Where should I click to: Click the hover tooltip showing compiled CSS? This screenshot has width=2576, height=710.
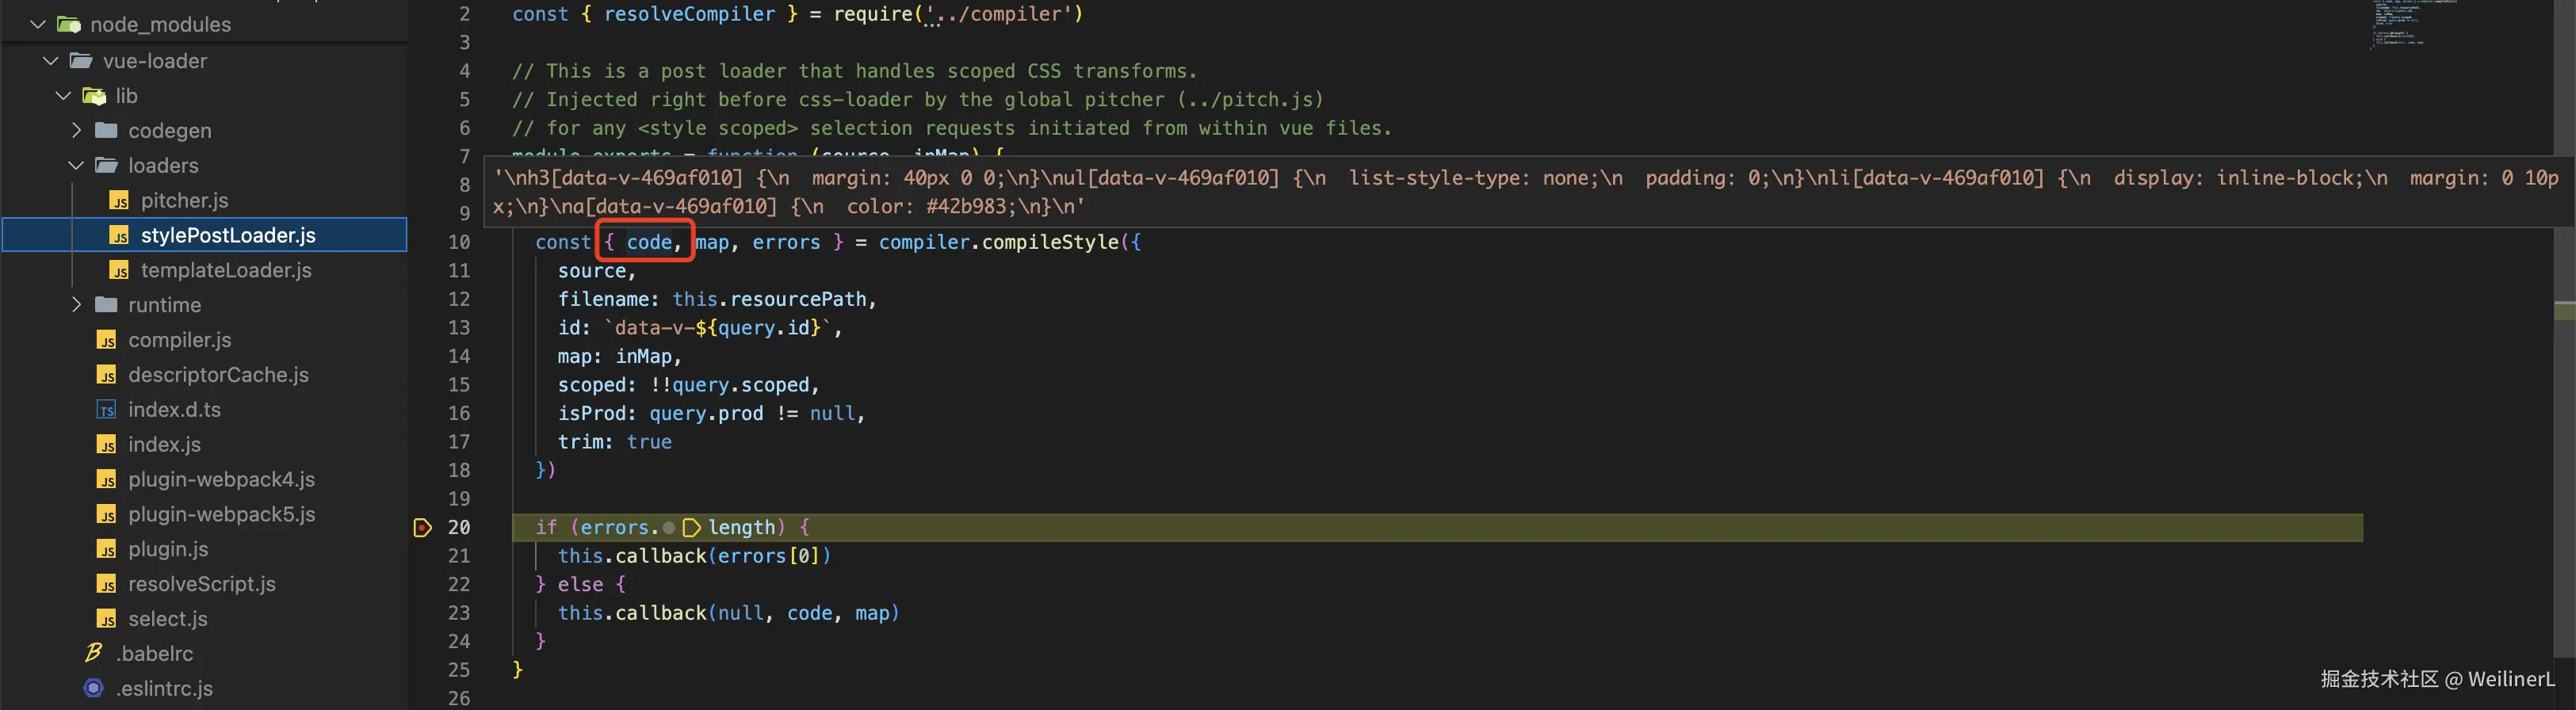1529,192
